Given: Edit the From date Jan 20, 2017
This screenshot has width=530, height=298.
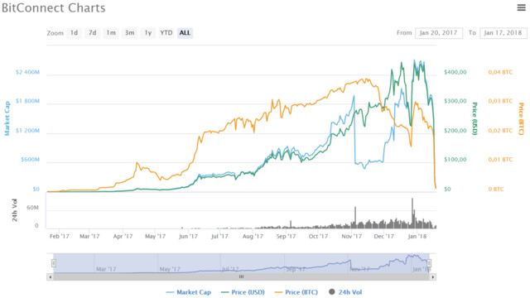Looking at the screenshot, I should pos(439,33).
